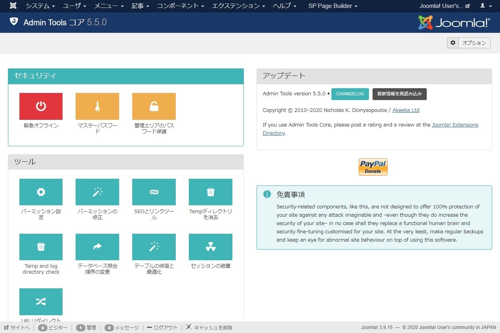Click the PayPal Donate image button
This screenshot has height=333, width=500.
[373, 167]
